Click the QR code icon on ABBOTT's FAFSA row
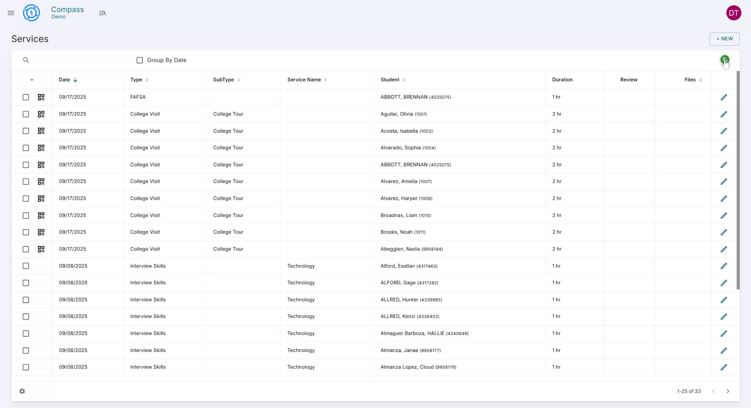The height and width of the screenshot is (408, 751). (x=41, y=97)
